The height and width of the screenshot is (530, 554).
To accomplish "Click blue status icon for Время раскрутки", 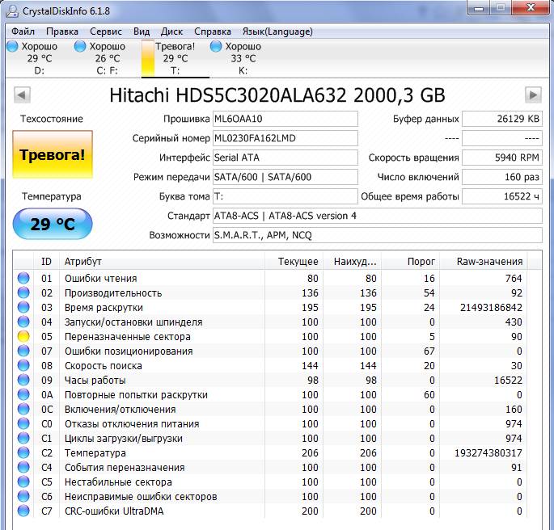I will point(23,307).
